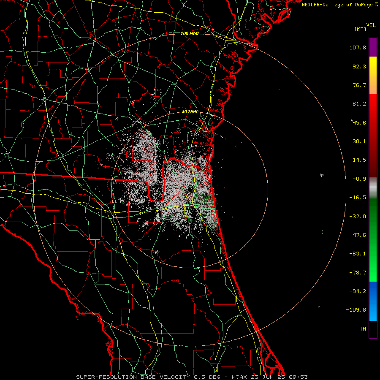This screenshot has width=380, height=380.
Task: Click the [KT] units label
Action: tap(361, 29)
